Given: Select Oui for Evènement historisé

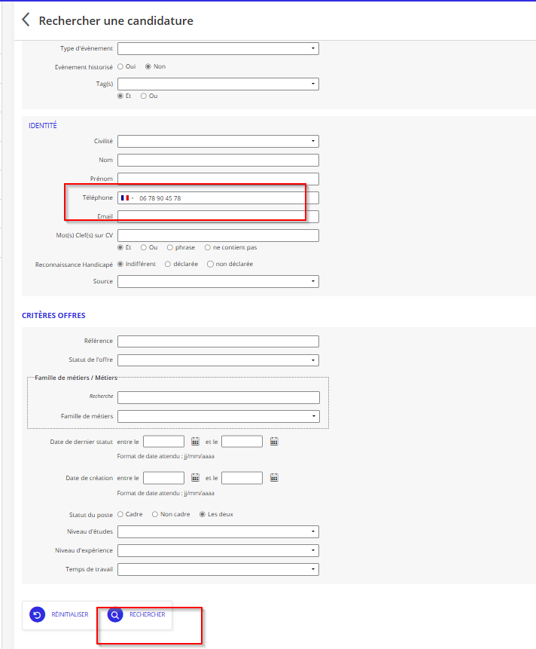Looking at the screenshot, I should click(120, 66).
